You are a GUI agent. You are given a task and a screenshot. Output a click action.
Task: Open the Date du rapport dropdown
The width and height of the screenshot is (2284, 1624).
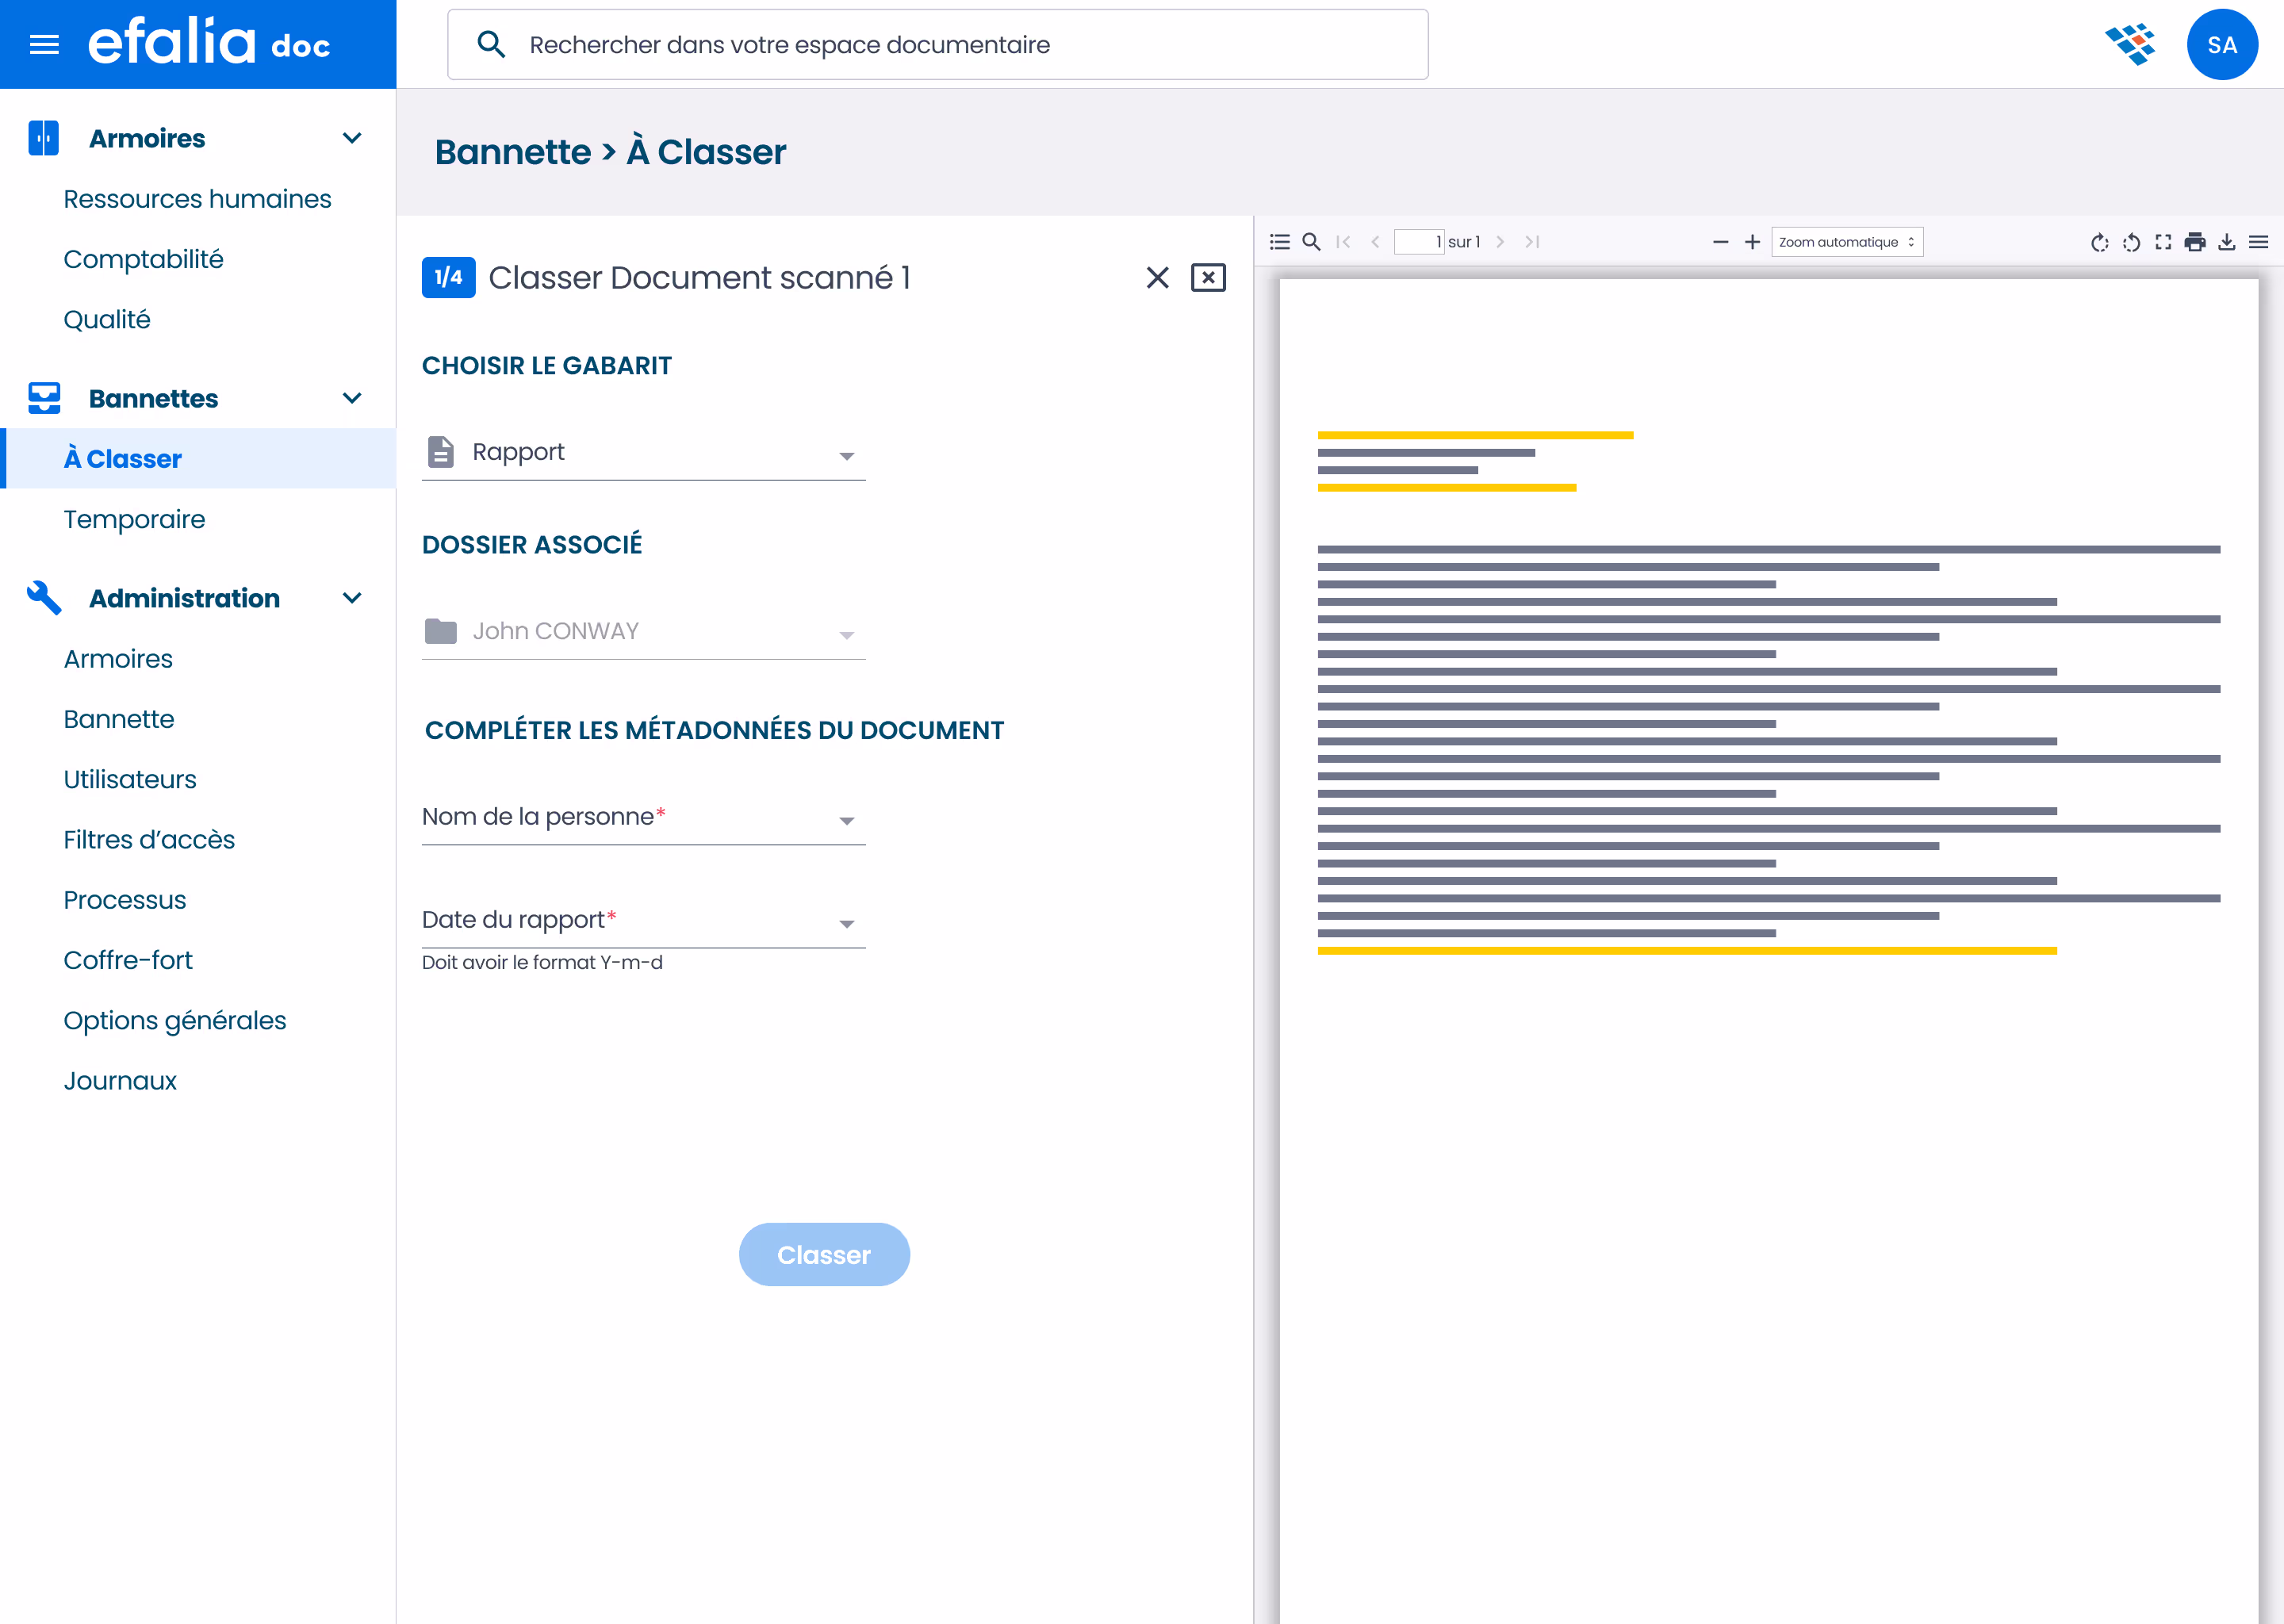(643, 921)
